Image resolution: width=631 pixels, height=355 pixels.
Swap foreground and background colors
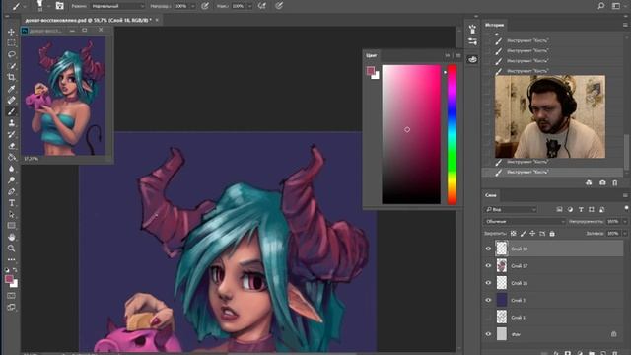pyautogui.click(x=16, y=270)
